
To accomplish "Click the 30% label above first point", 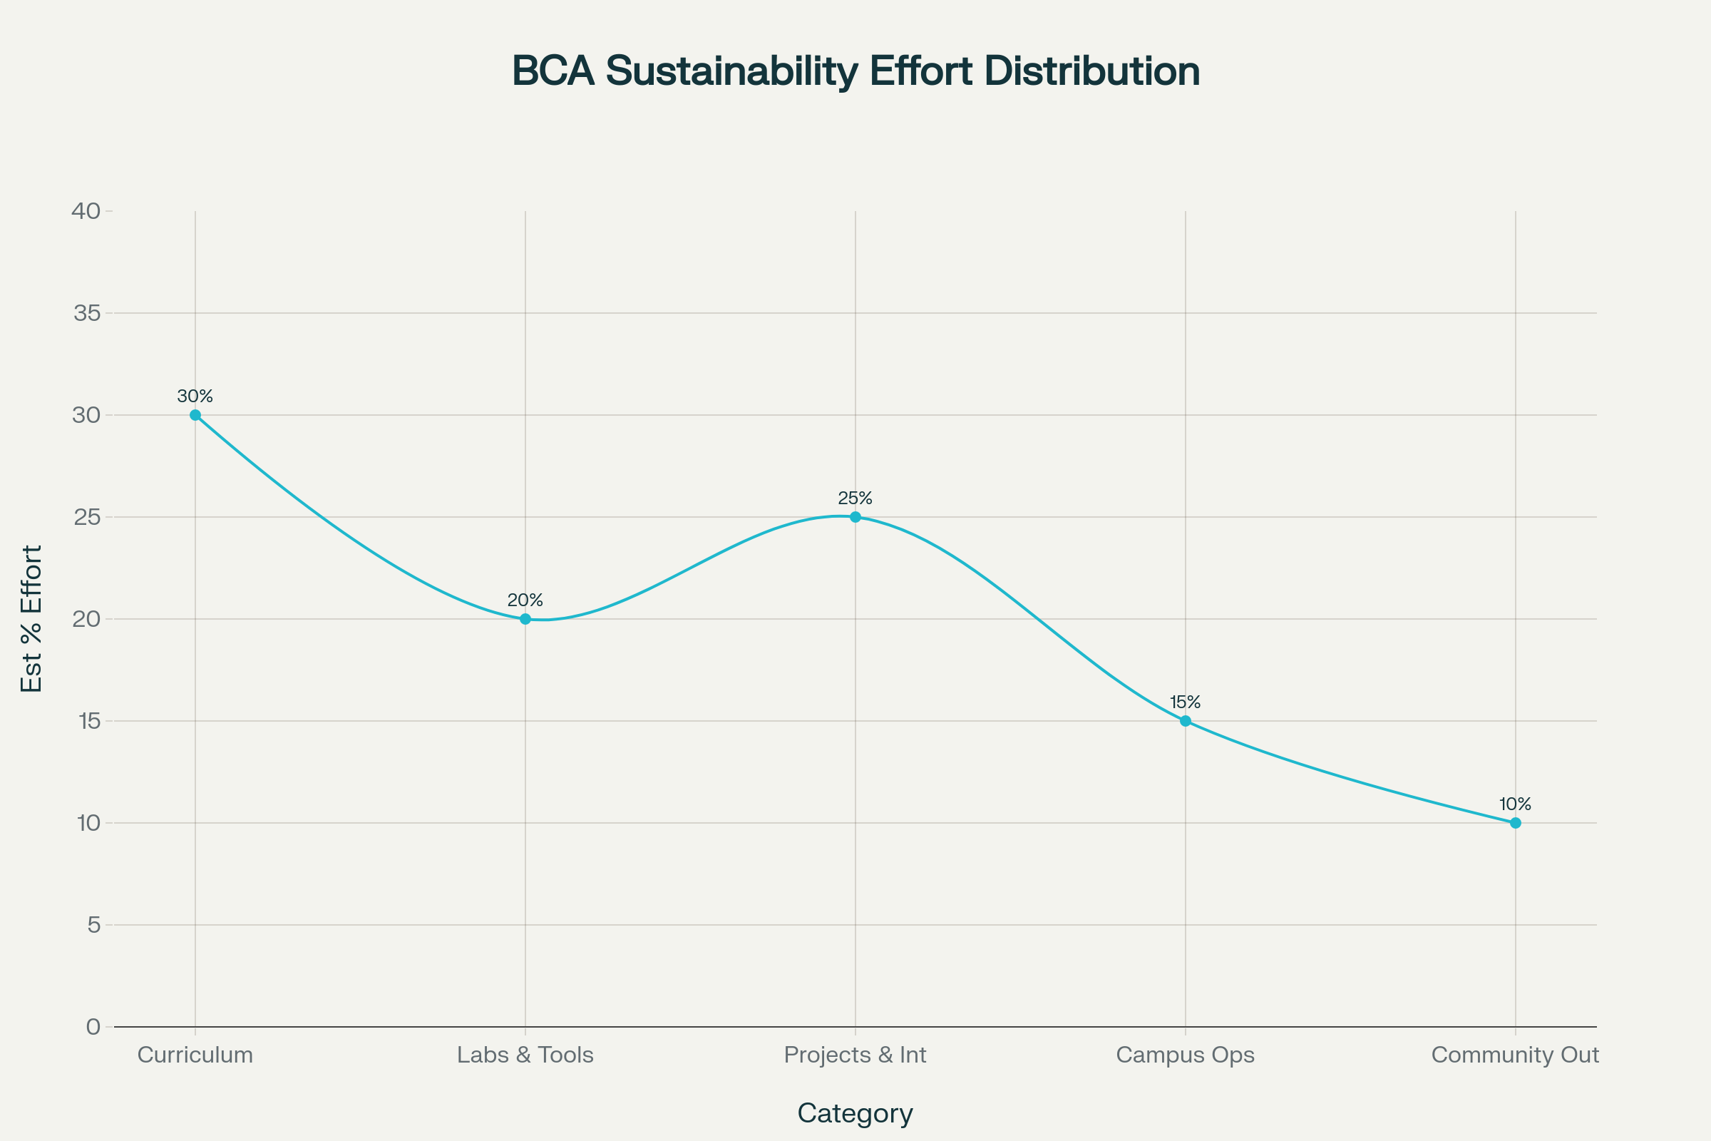I will click(x=195, y=396).
